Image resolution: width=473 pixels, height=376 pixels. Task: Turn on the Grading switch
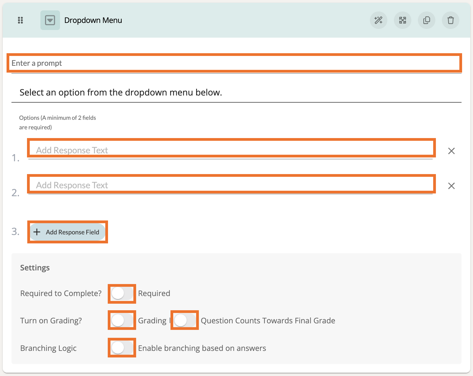coord(122,320)
